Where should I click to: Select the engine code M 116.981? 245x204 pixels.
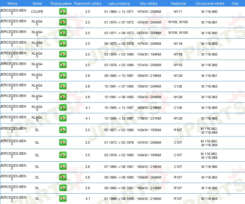pos(209,22)
